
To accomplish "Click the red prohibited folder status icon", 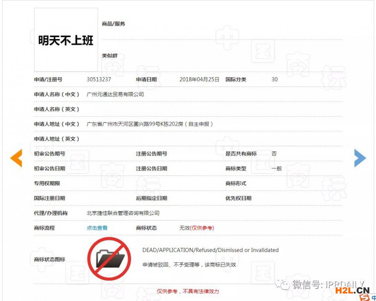I will tap(109, 259).
